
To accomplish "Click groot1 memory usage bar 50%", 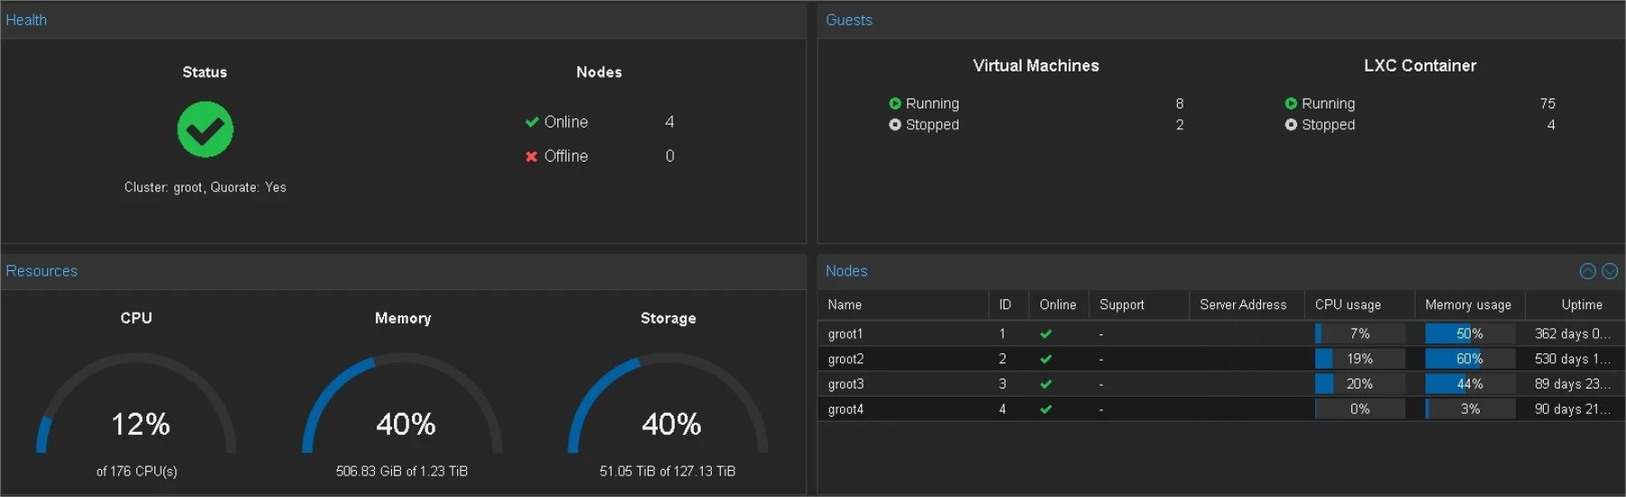I will (x=1470, y=333).
